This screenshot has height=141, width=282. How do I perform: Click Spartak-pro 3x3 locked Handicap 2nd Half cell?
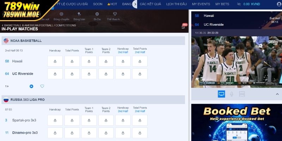pos(123,120)
